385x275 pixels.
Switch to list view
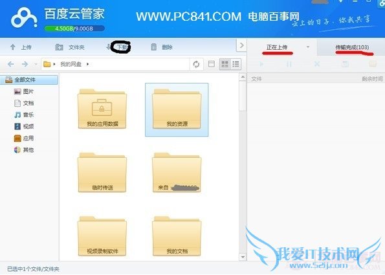[x=236, y=64]
